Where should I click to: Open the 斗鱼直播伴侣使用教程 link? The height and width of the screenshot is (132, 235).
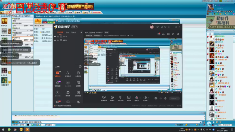pos(63,106)
